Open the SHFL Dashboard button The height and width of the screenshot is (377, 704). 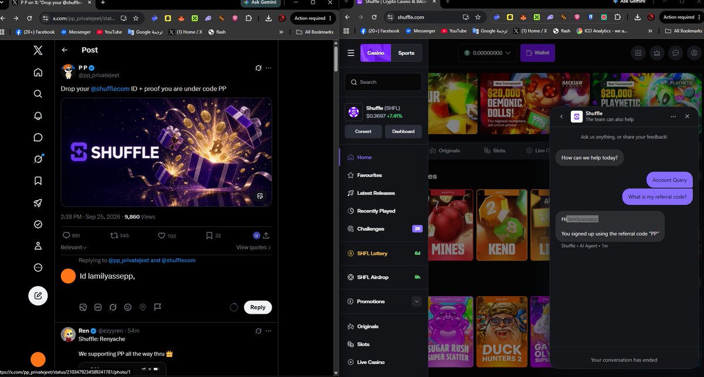[403, 131]
